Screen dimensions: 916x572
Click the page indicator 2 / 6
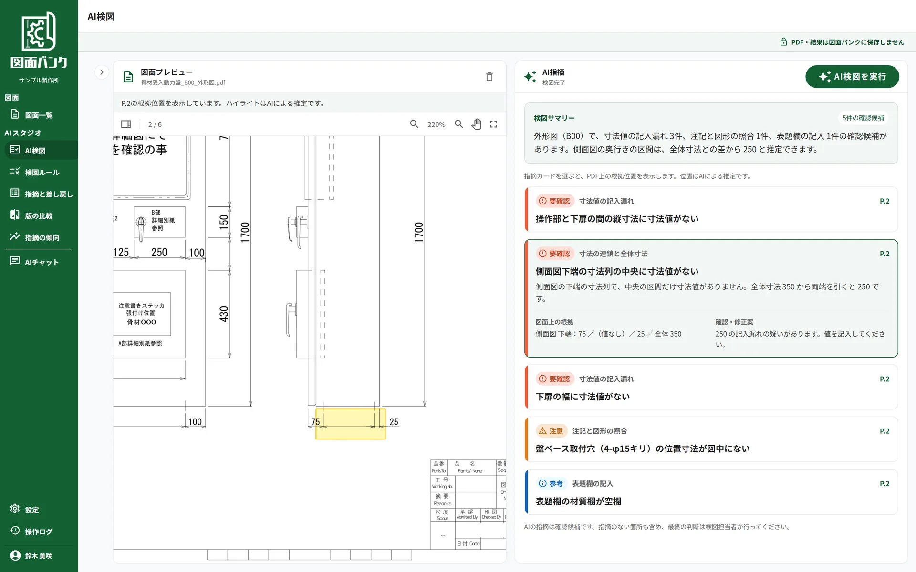(155, 124)
